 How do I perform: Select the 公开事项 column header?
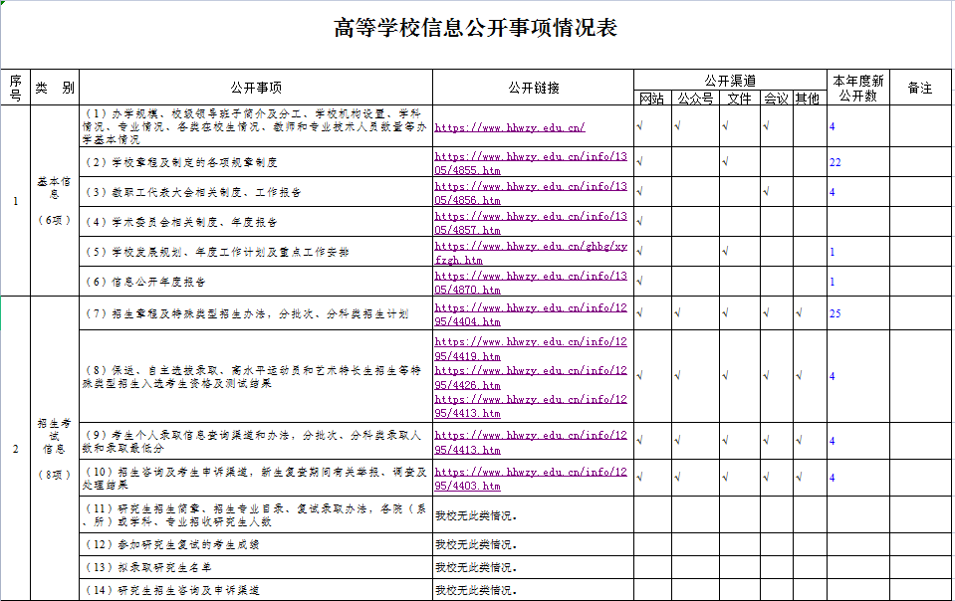click(x=256, y=88)
